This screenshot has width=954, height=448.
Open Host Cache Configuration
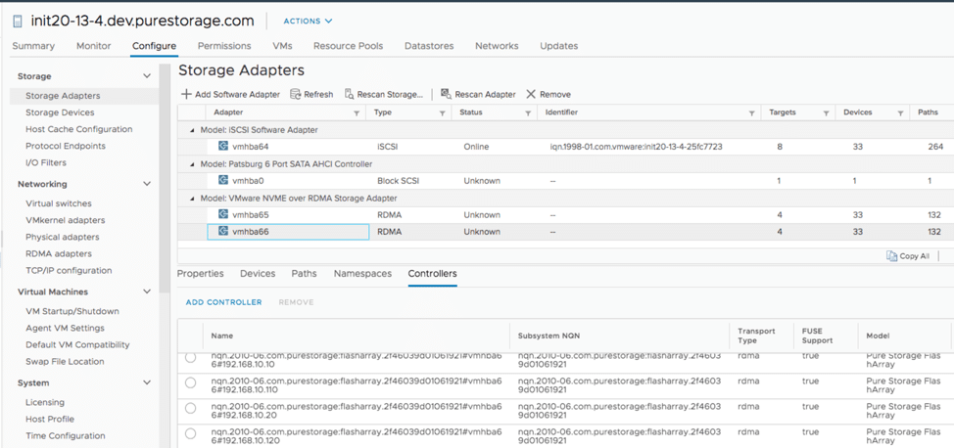[x=79, y=129]
